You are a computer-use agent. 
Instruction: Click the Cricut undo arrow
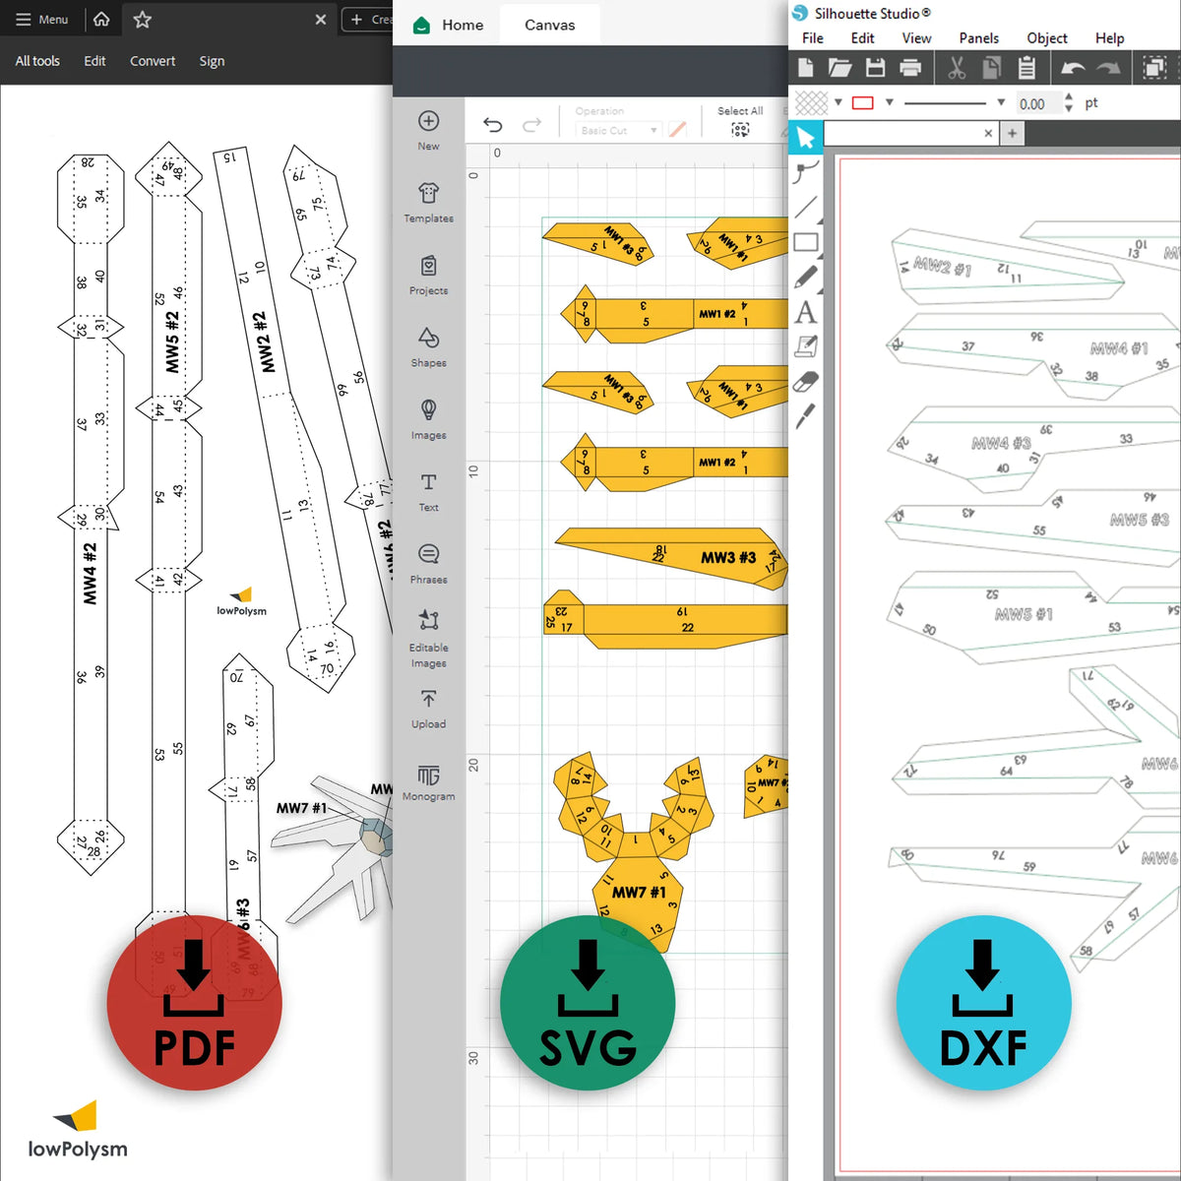point(493,125)
